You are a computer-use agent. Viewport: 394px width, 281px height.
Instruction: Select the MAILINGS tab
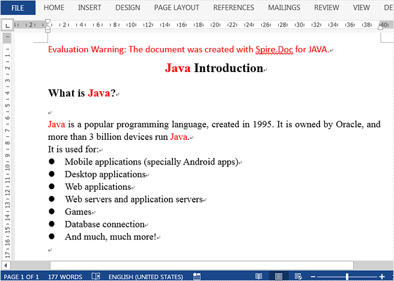284,8
